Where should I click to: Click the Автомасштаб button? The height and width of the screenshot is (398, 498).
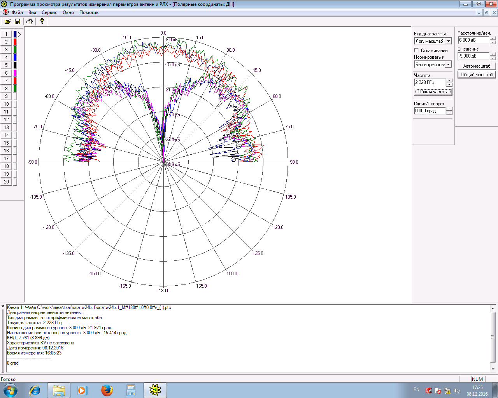point(477,66)
